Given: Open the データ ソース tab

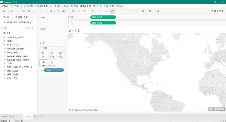Looking at the screenshot, I should pyautogui.click(x=8, y=117).
